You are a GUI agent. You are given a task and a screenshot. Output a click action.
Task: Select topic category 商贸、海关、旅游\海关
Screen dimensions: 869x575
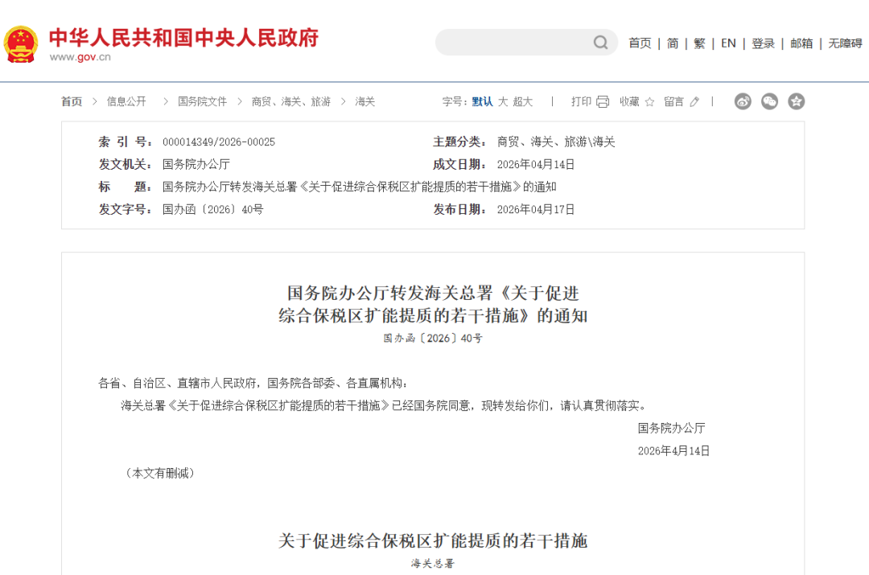[556, 142]
